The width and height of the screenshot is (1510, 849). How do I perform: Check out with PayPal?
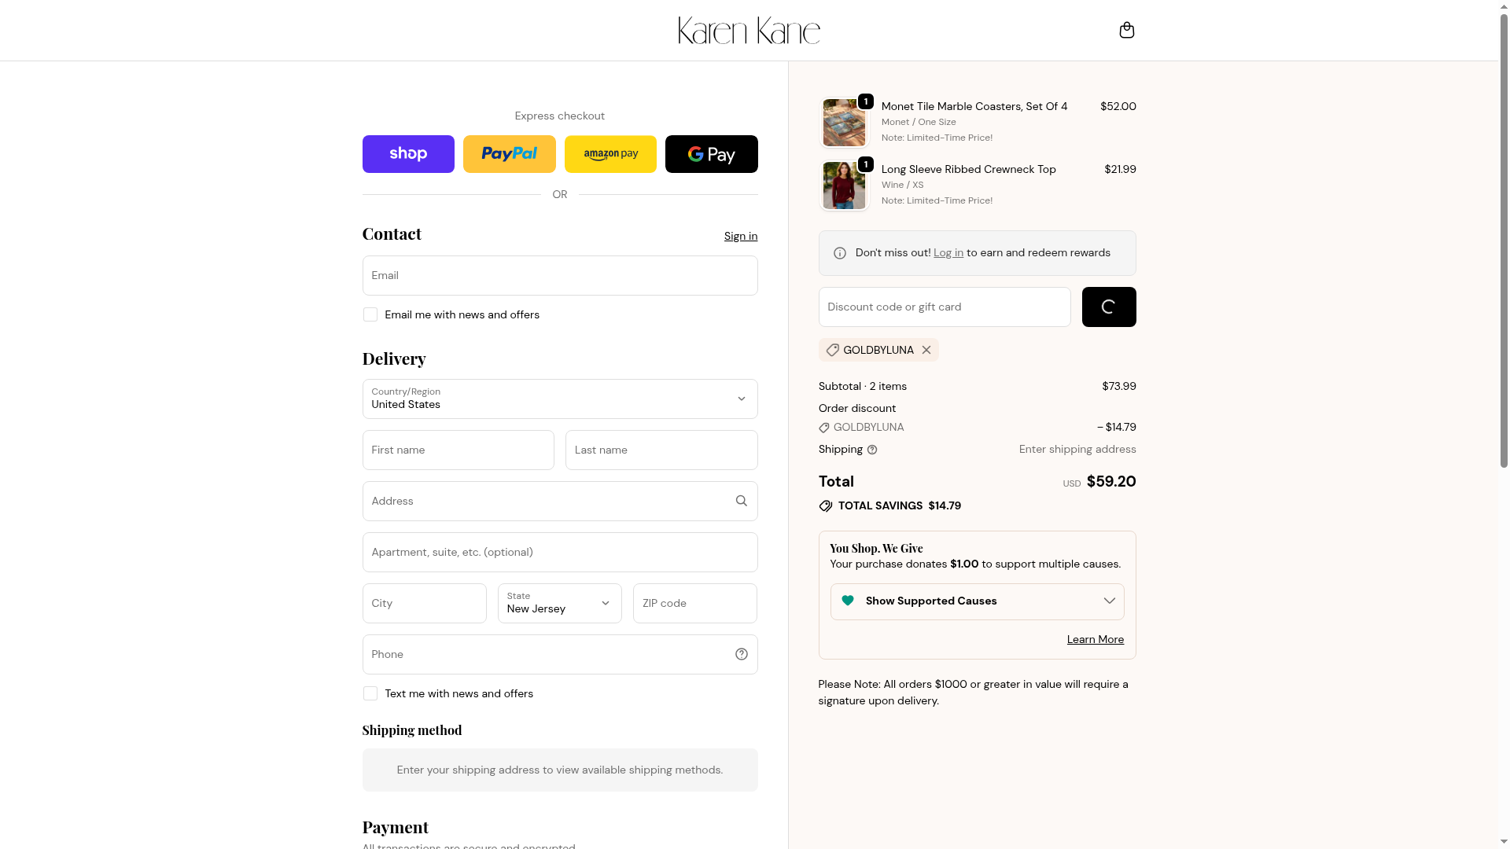click(509, 154)
